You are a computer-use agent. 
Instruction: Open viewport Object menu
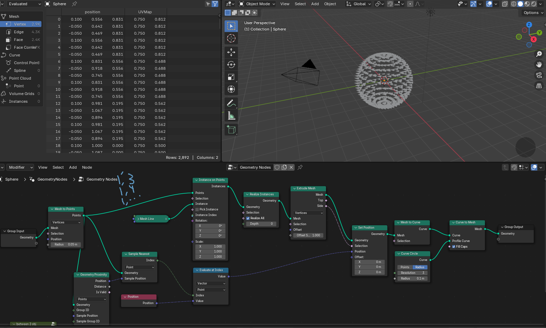[330, 4]
